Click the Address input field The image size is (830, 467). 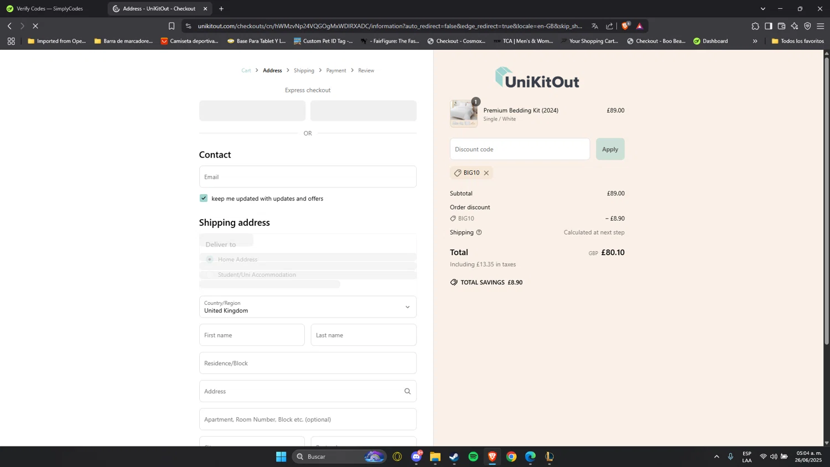[x=308, y=391]
